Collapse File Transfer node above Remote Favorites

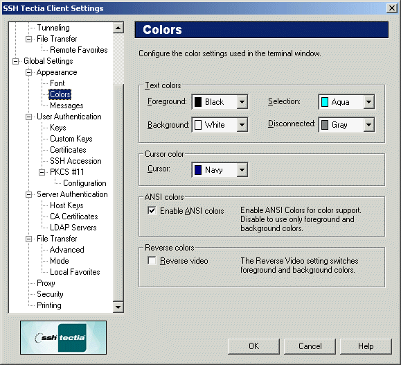click(28, 39)
